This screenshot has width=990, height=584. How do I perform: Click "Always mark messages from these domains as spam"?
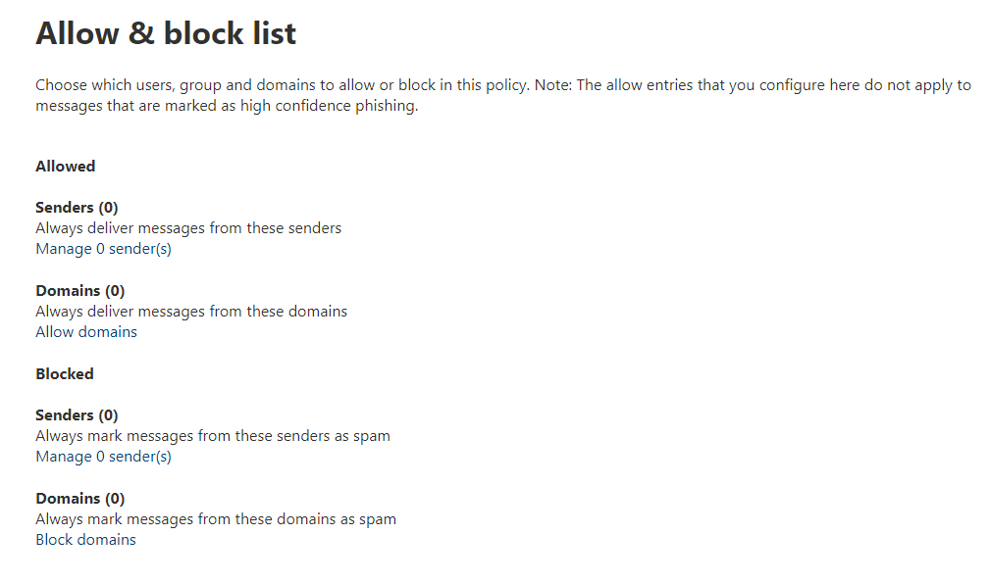coord(216,518)
